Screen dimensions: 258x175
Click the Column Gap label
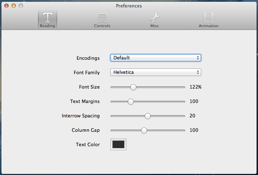pyautogui.click(x=86, y=130)
